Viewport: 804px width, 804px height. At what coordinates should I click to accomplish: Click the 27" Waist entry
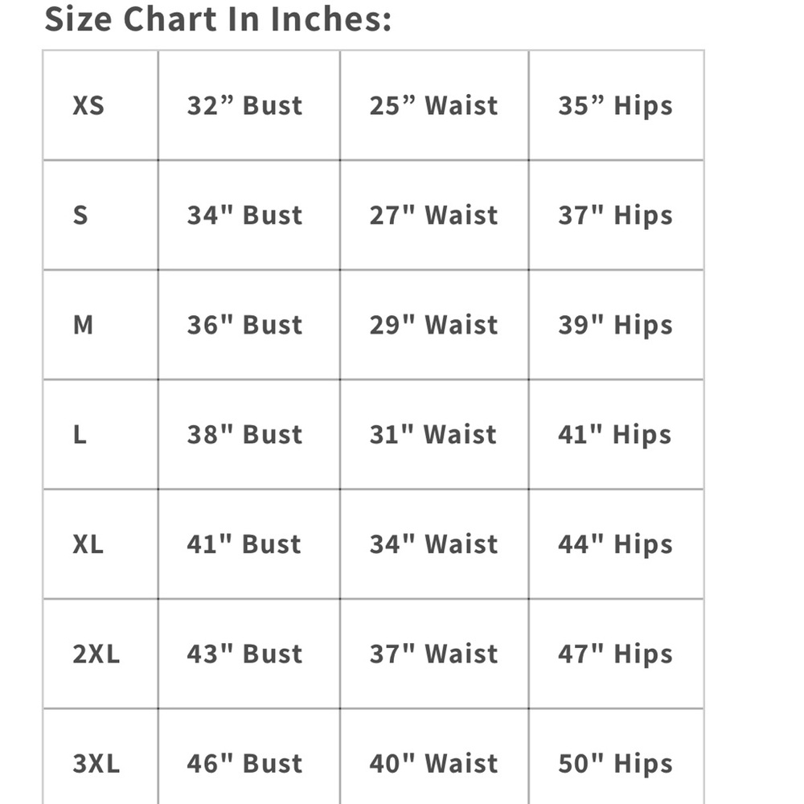coord(434,215)
